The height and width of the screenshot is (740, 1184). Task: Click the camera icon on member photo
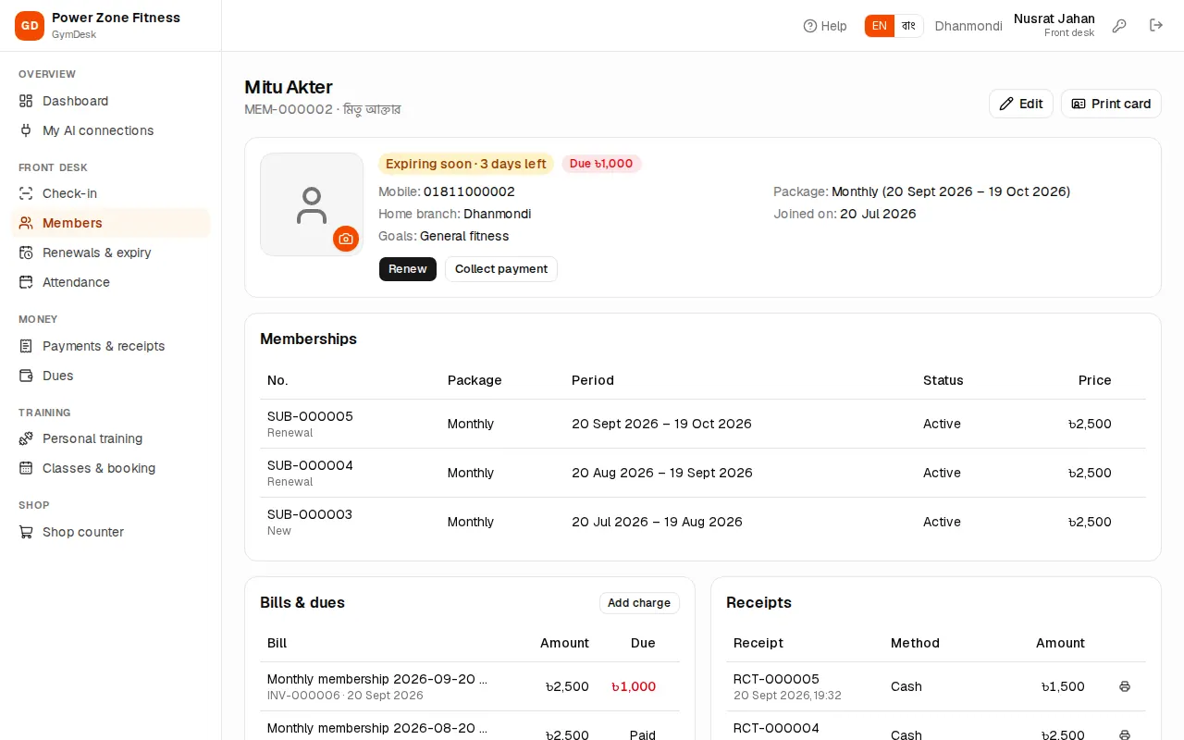pyautogui.click(x=346, y=239)
